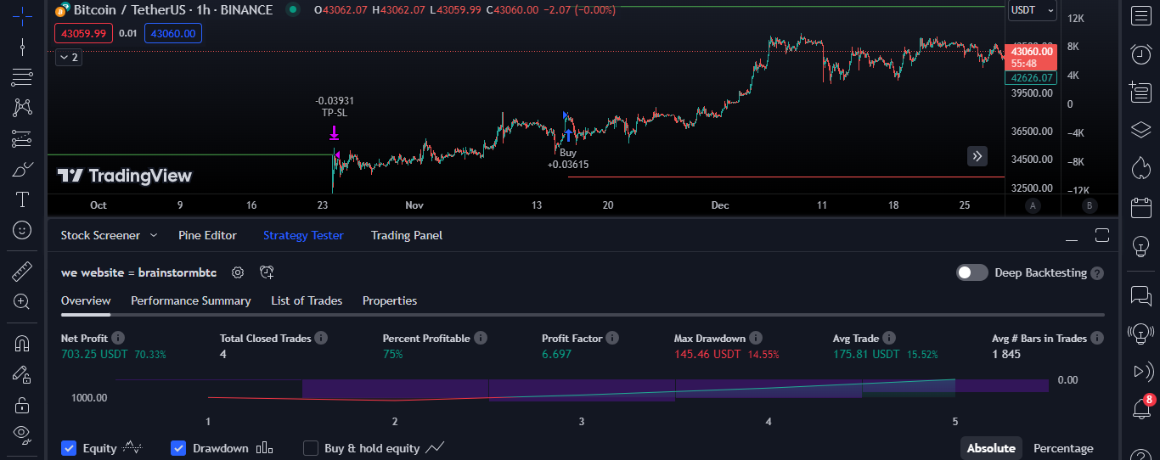
Task: Hide all drawings with the eye icon
Action: click(x=22, y=435)
